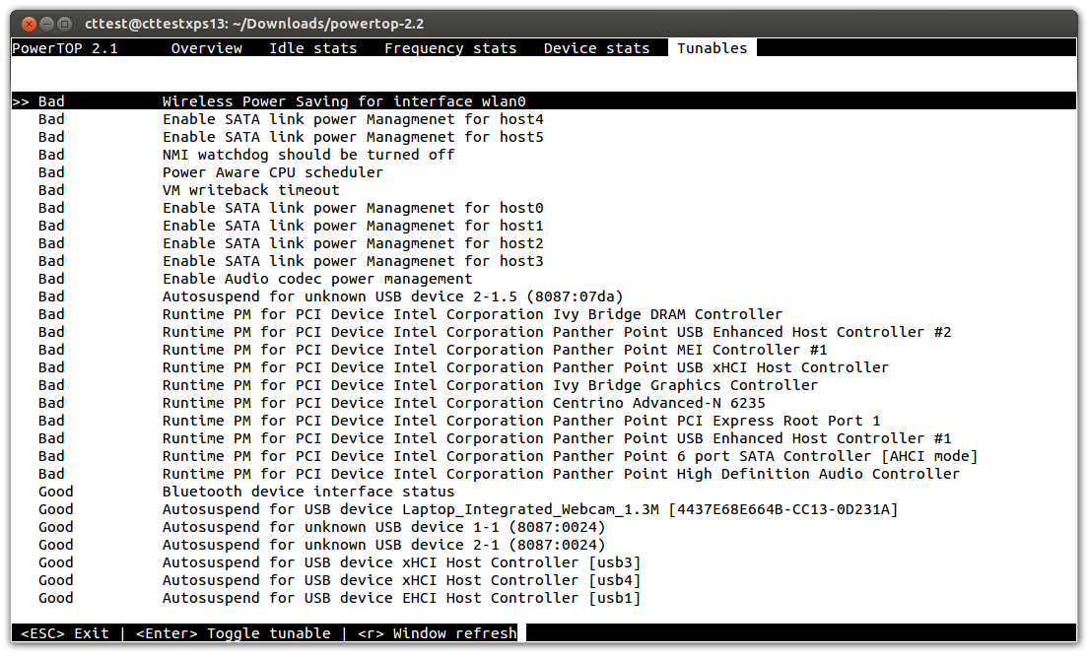The height and width of the screenshot is (658, 1088).
Task: Click the window title cttest@cttestxps13
Action: tap(254, 24)
